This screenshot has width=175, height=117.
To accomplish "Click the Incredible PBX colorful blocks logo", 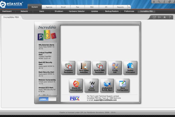I will [47, 35].
